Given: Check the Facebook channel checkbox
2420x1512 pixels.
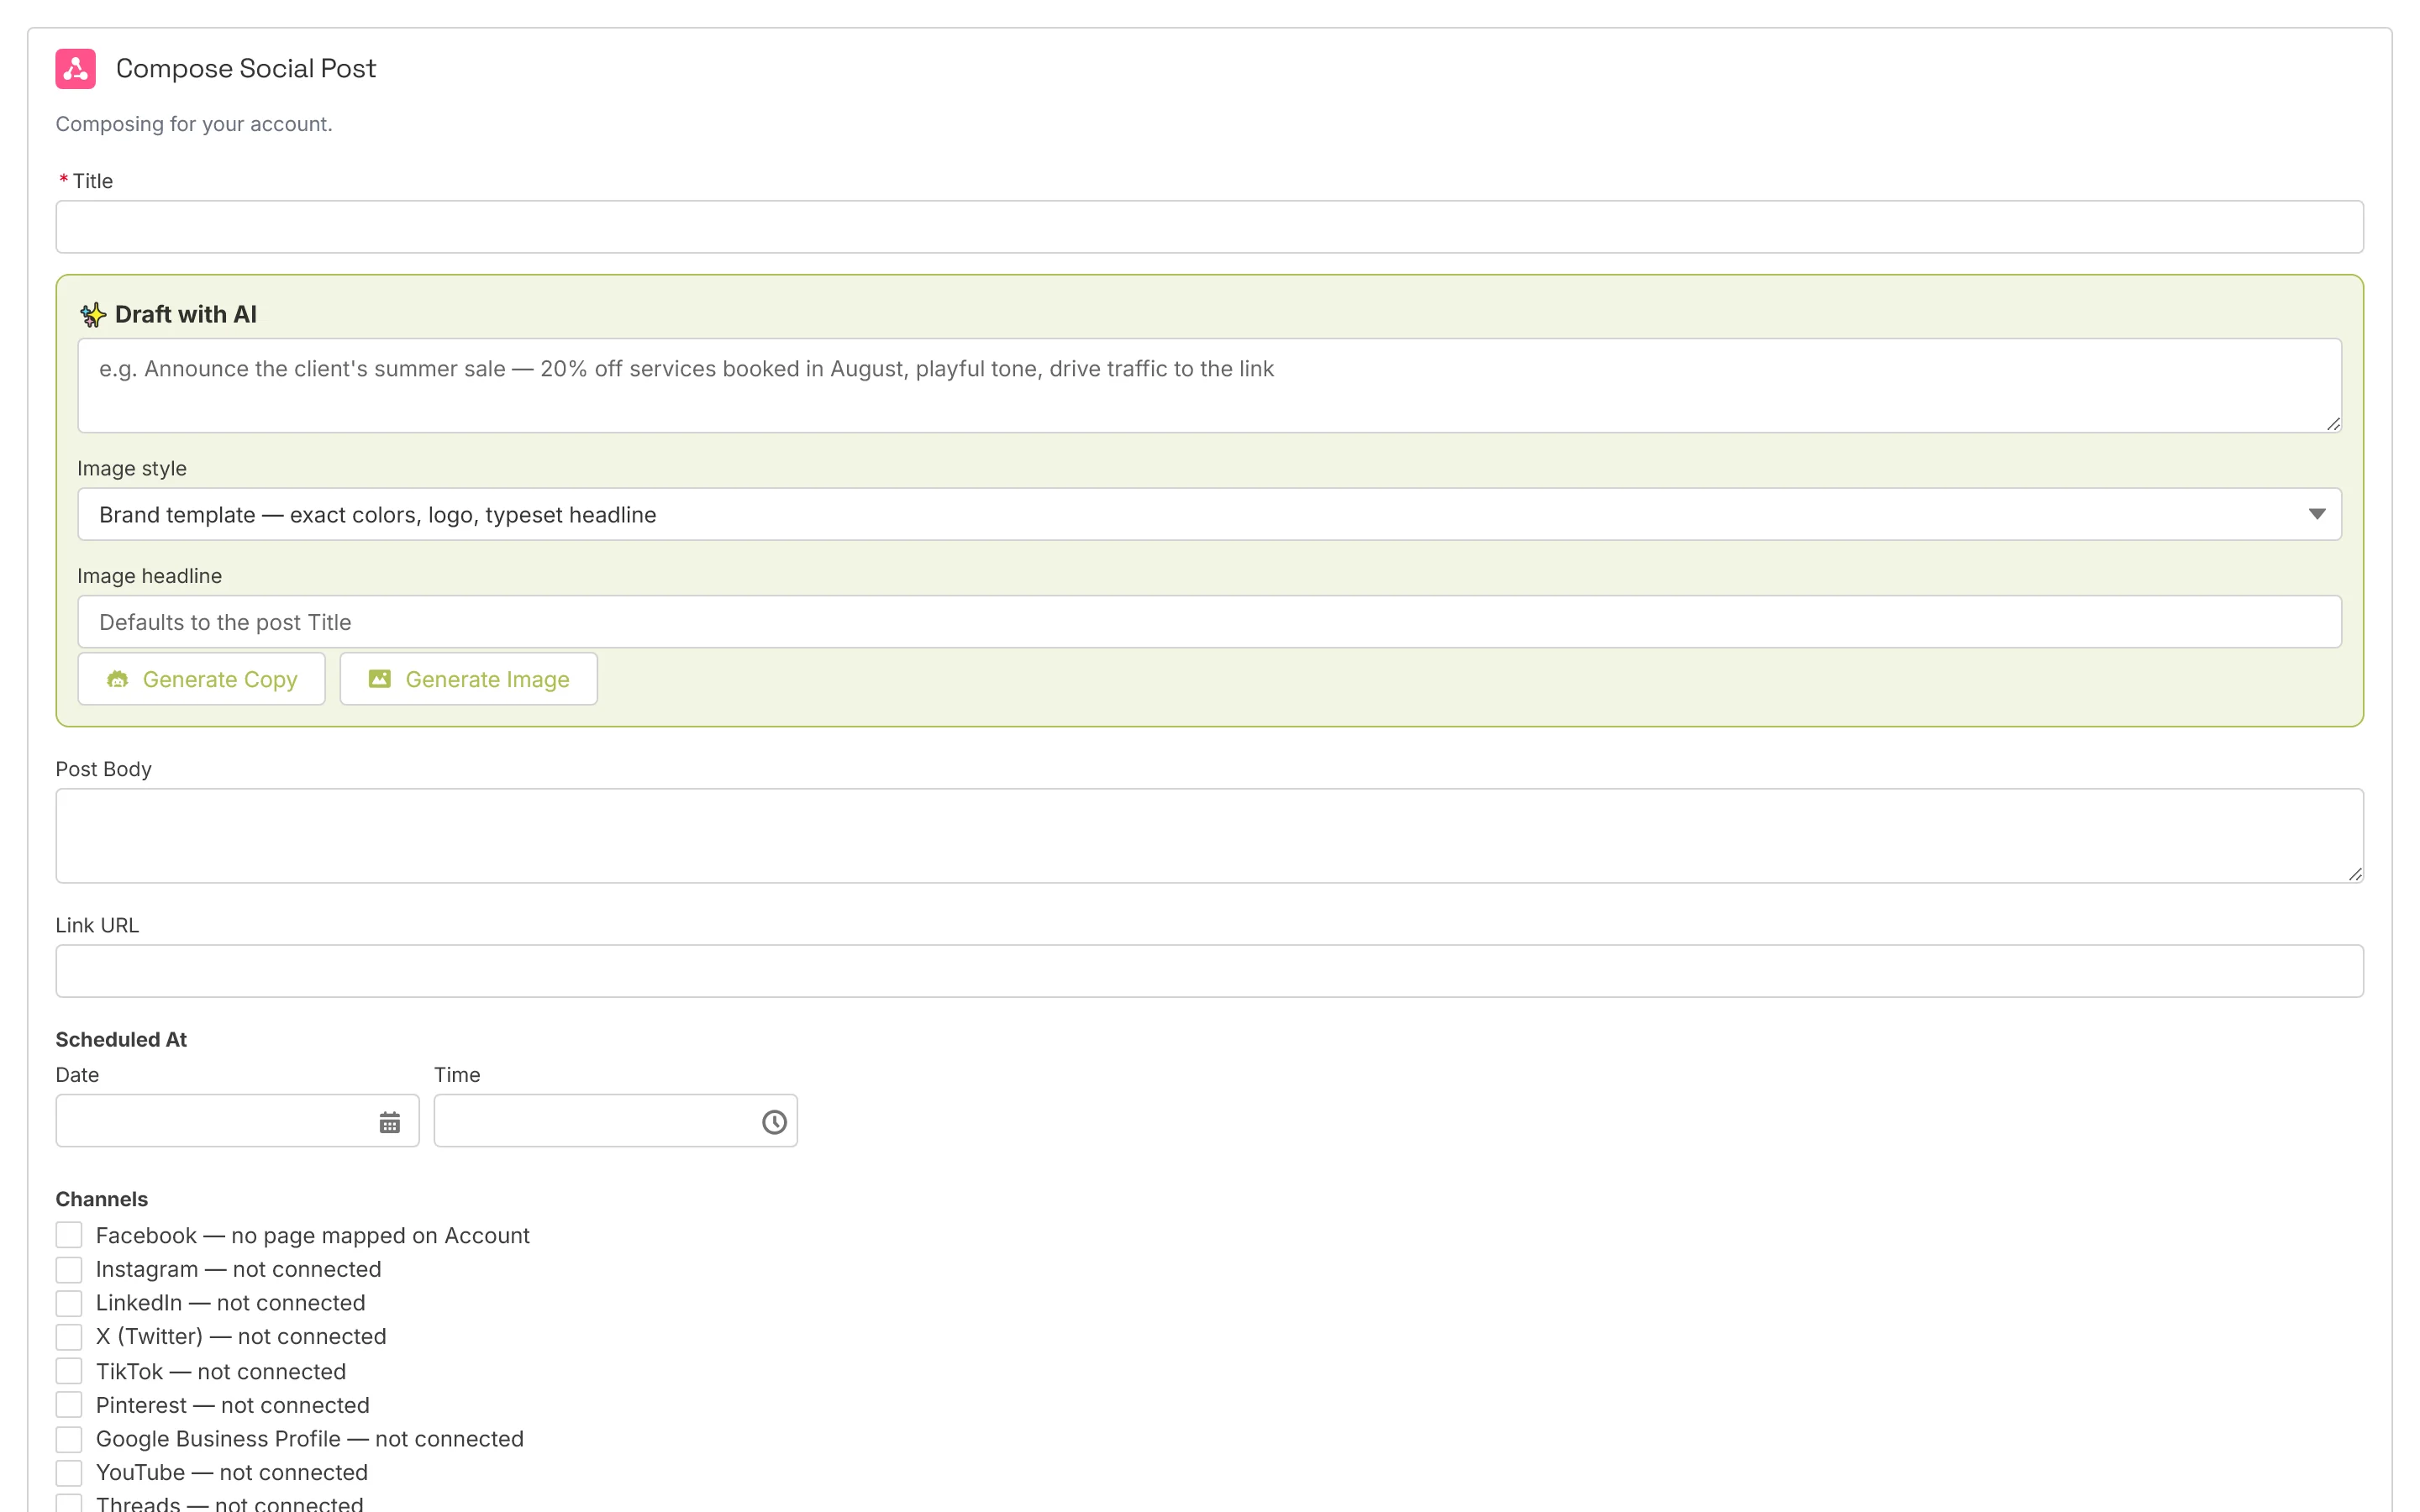Looking at the screenshot, I should [69, 1235].
